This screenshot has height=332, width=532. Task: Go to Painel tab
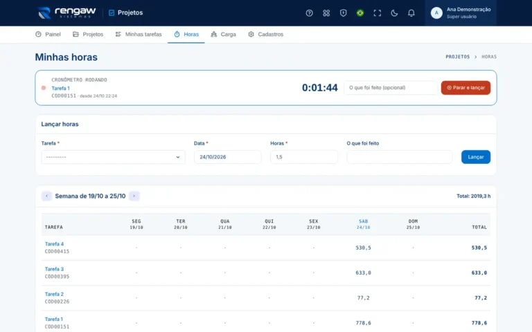(48, 34)
